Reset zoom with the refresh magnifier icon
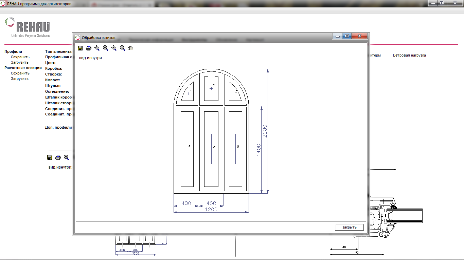Image resolution: width=464 pixels, height=260 pixels. coord(123,48)
